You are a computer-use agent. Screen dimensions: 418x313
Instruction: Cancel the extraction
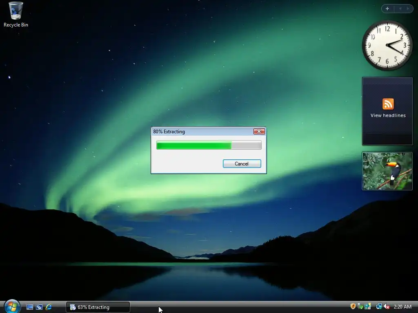(x=242, y=164)
